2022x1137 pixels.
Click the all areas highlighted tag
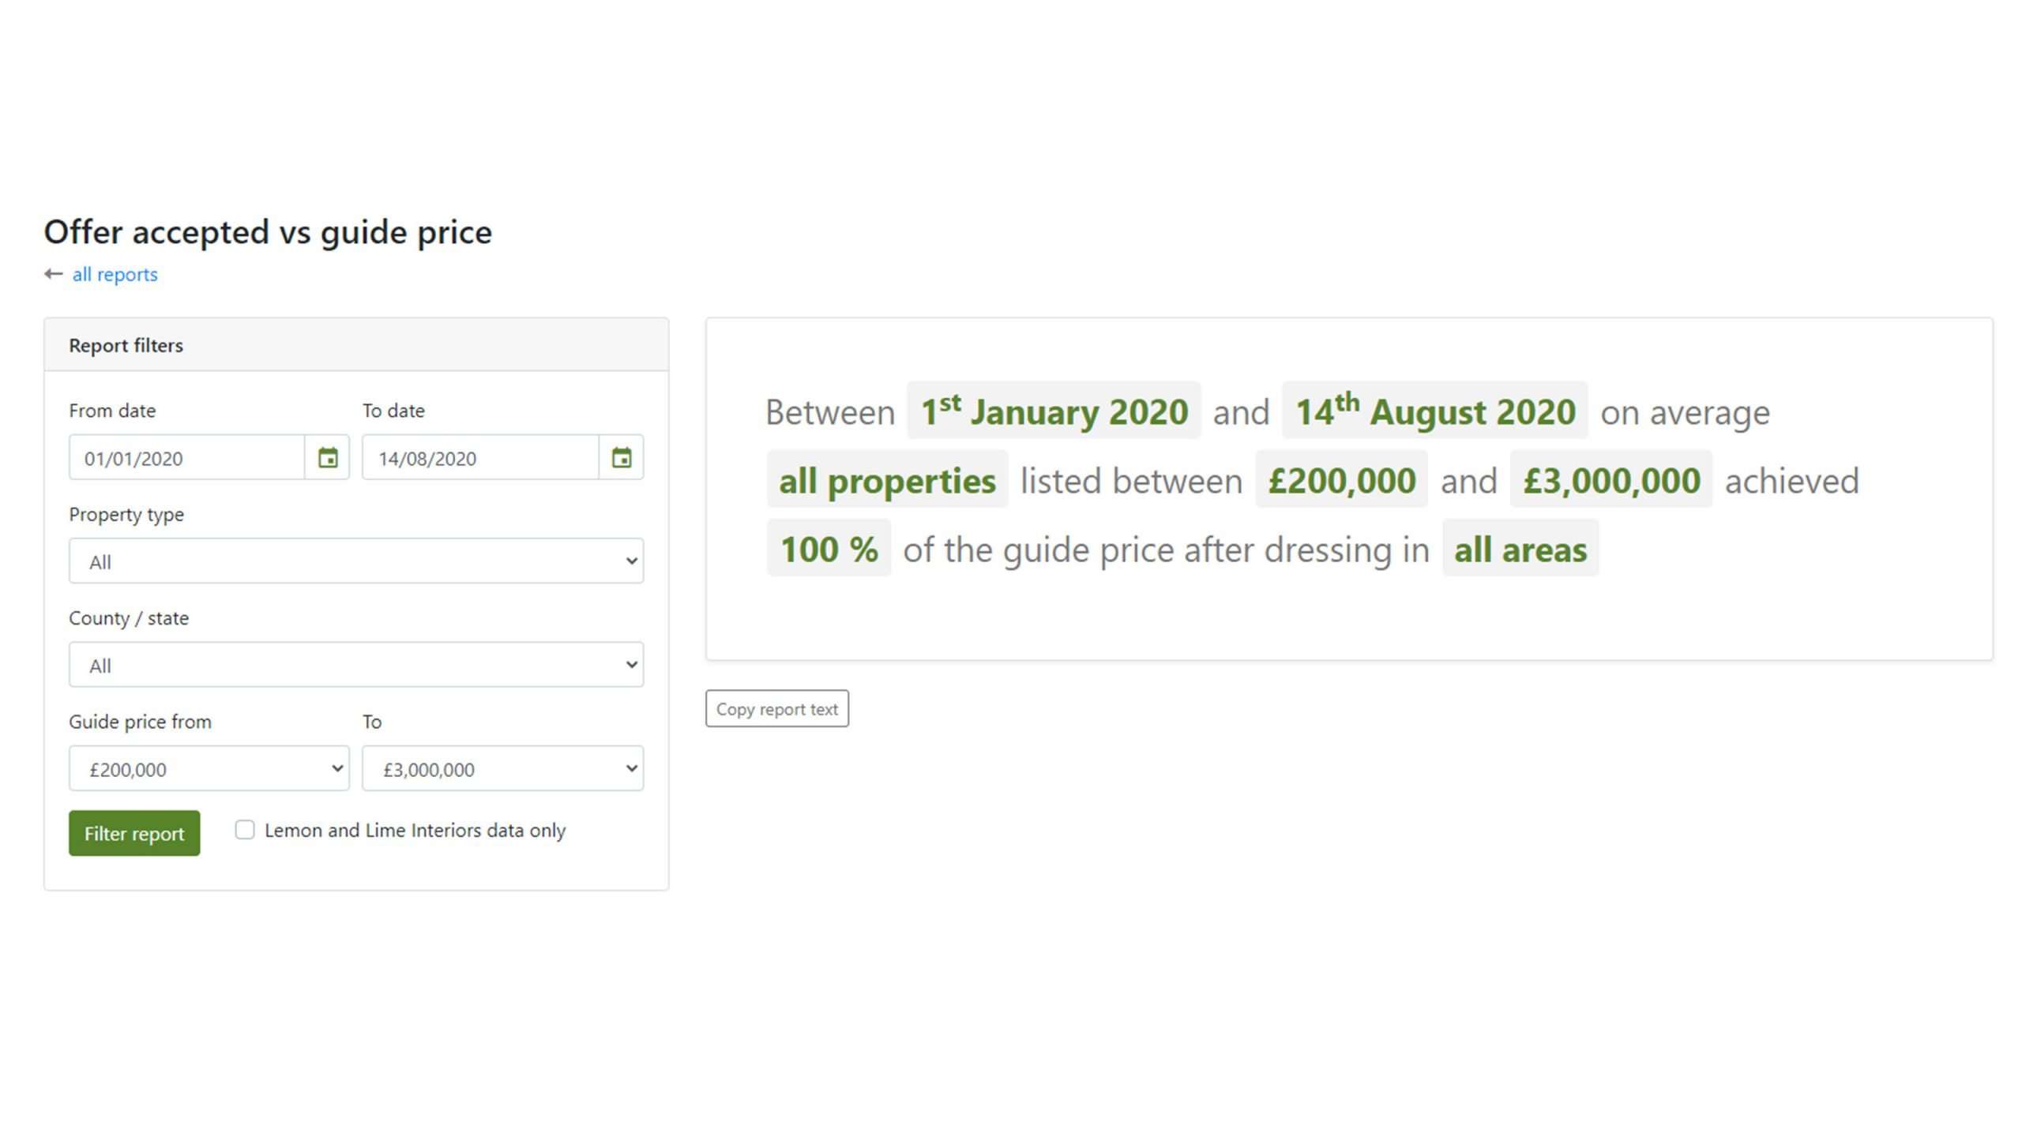[x=1520, y=548]
